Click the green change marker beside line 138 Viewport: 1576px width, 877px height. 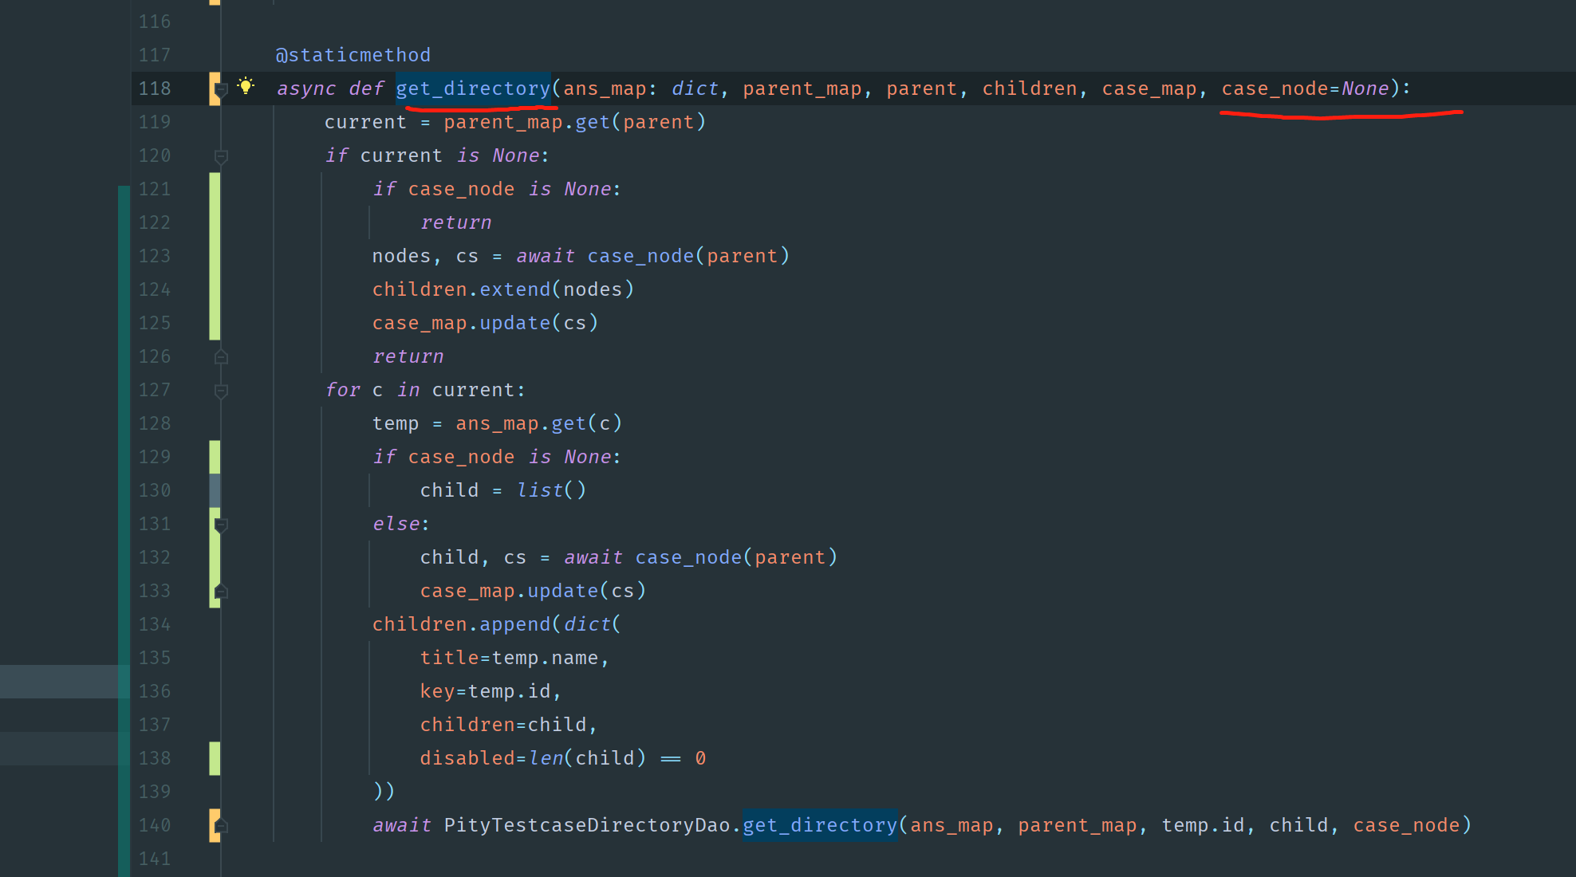point(215,758)
